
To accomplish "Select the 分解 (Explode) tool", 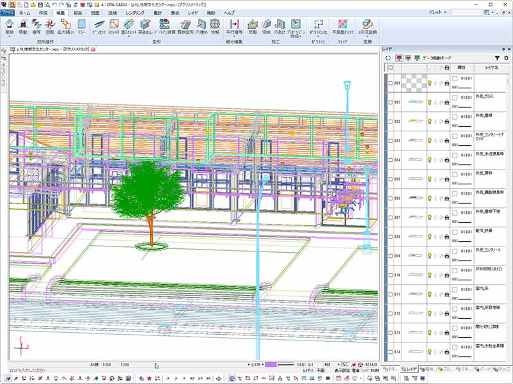I will point(215,24).
